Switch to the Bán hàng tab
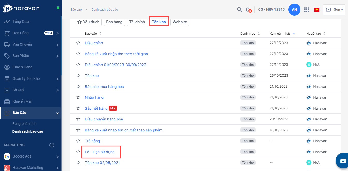Screen dimensions: 348x171 click(x=114, y=22)
